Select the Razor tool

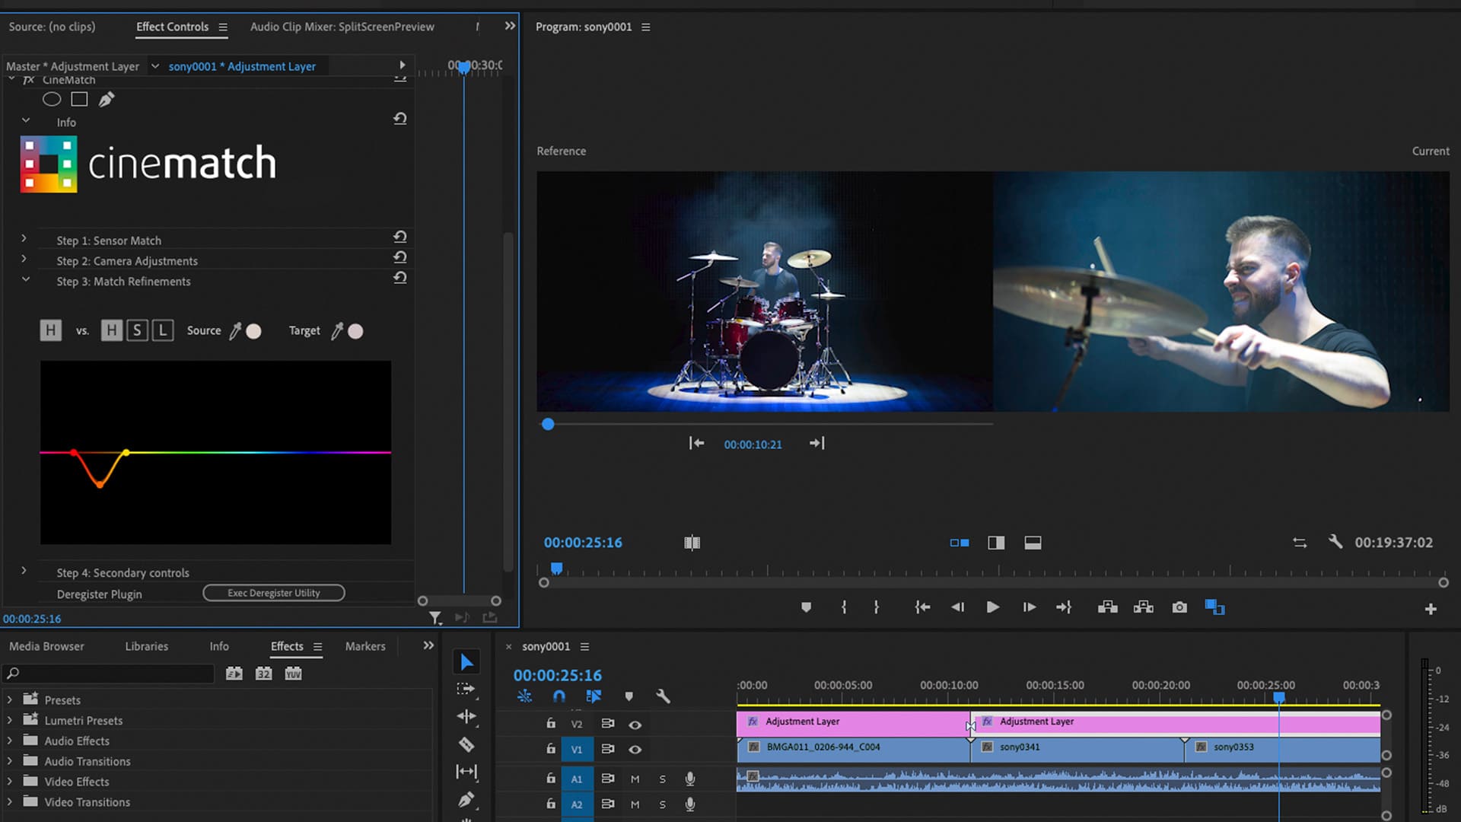tap(466, 744)
